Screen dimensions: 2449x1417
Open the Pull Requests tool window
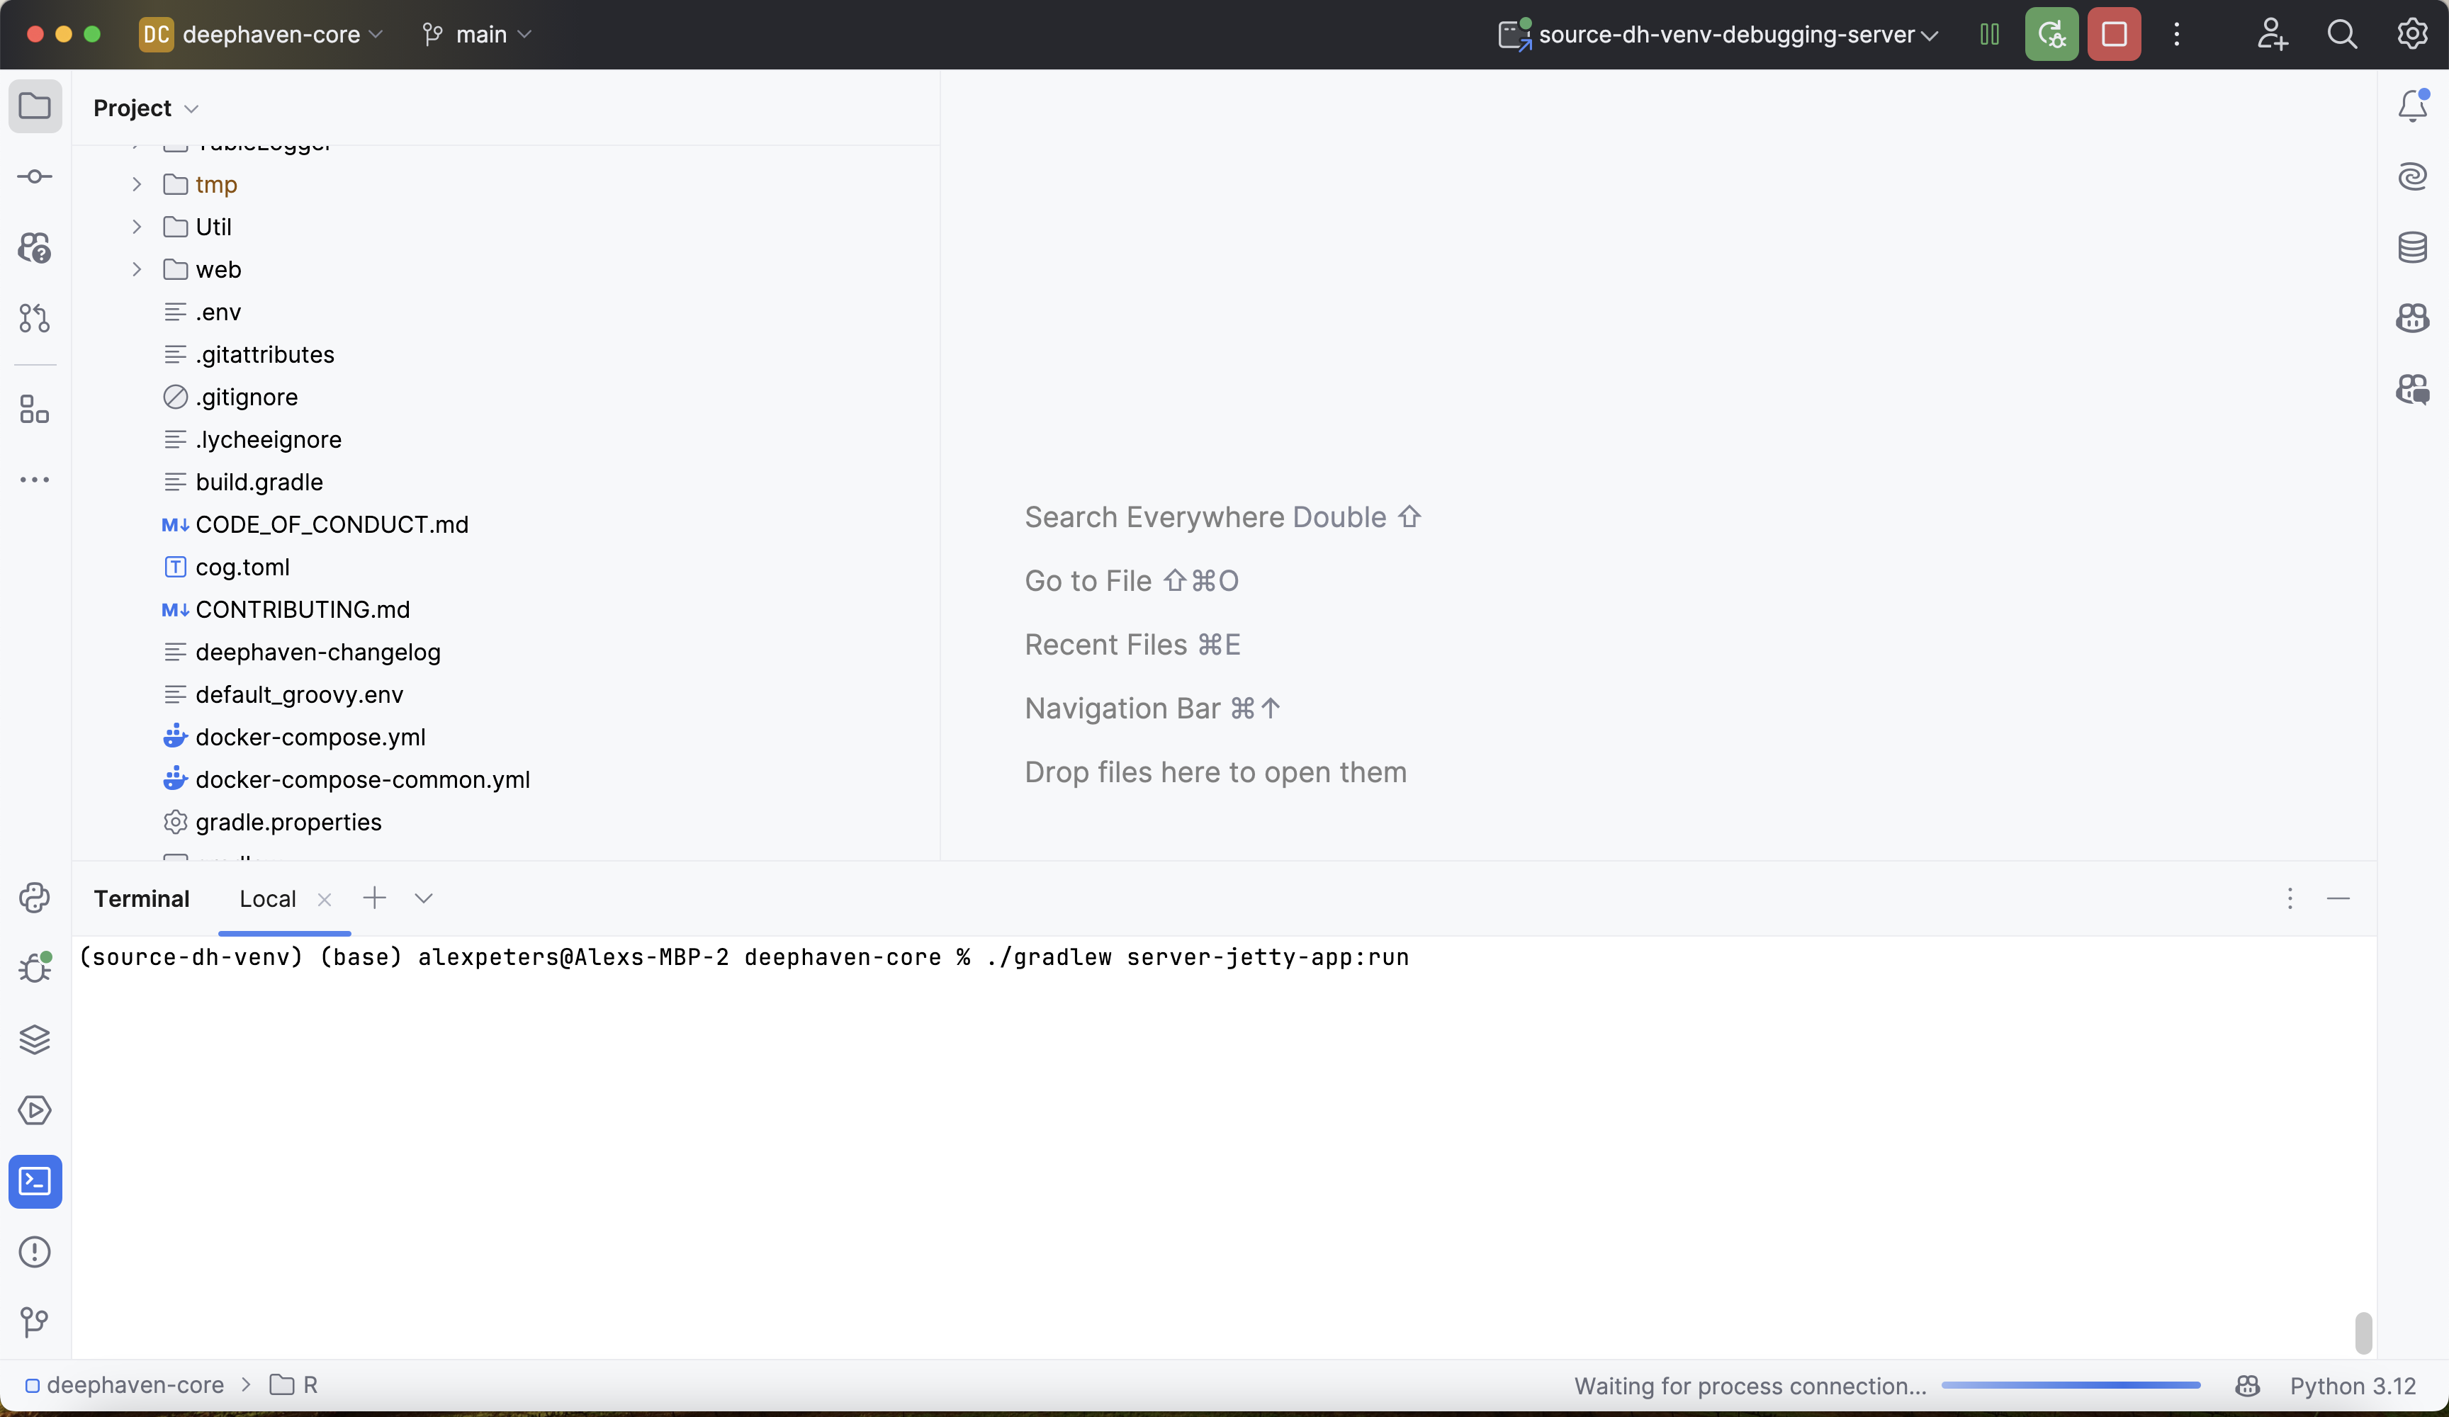(35, 318)
